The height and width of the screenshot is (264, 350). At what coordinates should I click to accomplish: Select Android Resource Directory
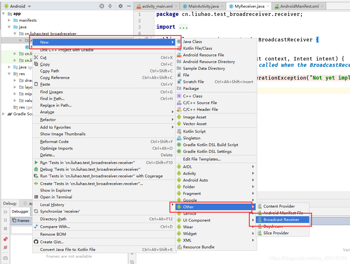[x=216, y=62]
